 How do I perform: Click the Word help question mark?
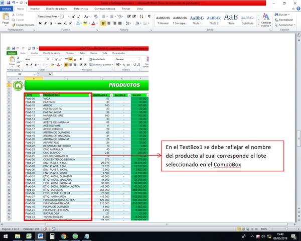tap(298, 9)
